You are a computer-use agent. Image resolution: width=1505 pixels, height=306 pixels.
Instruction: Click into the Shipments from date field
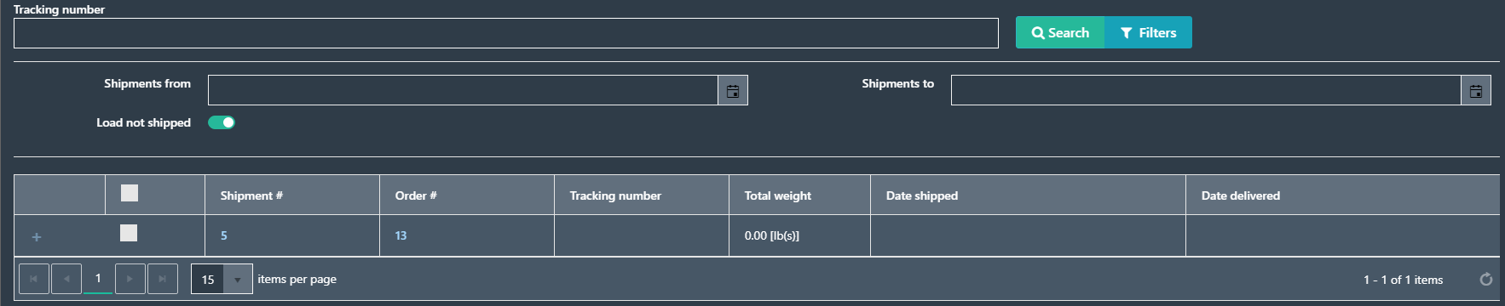(x=464, y=90)
